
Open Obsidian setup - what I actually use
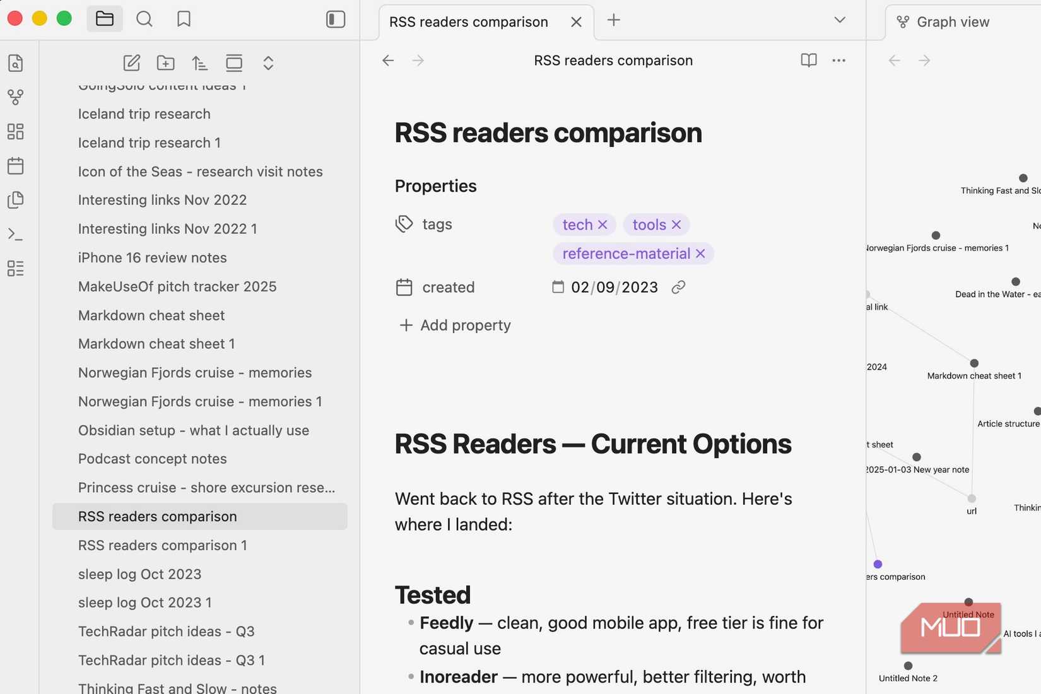[194, 430]
